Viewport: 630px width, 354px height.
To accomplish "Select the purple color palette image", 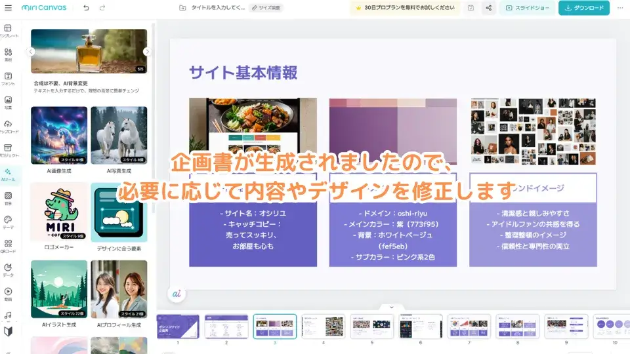I will point(393,132).
